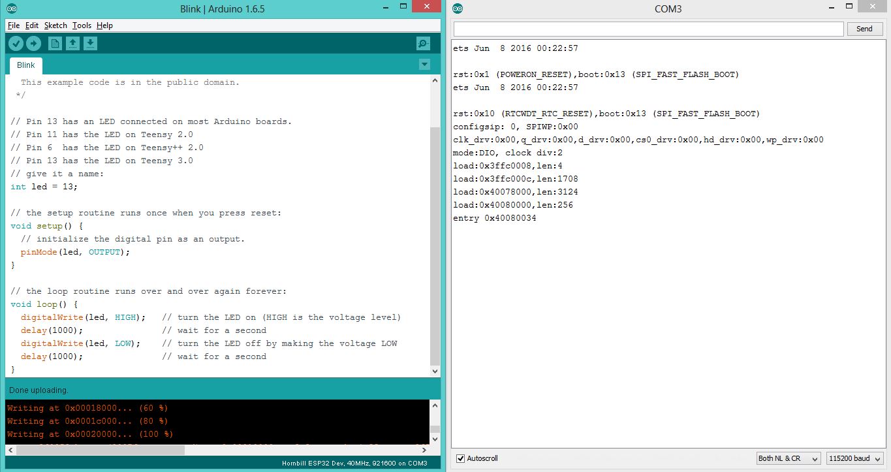Click board status 'Hornbill ESP32 Dev, 40MHz, 921600 on COM3'
This screenshot has height=472, width=891.
(353, 464)
